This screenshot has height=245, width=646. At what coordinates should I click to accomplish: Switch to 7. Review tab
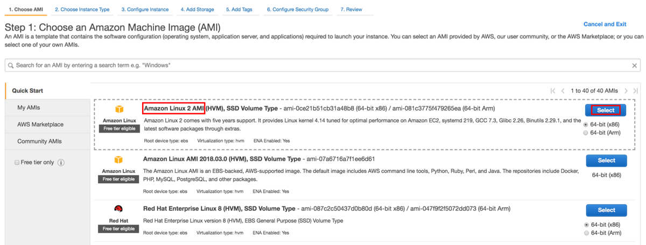tap(352, 10)
